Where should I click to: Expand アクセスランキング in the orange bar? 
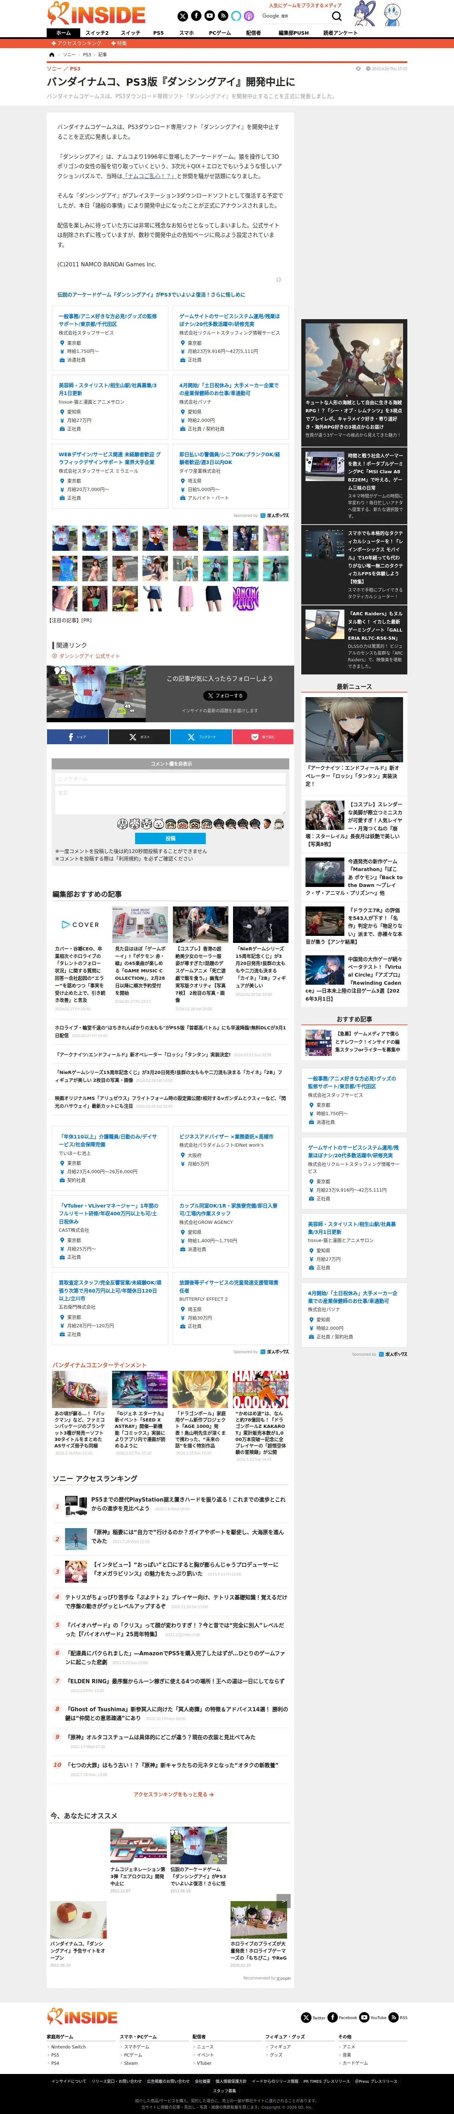coord(77,44)
